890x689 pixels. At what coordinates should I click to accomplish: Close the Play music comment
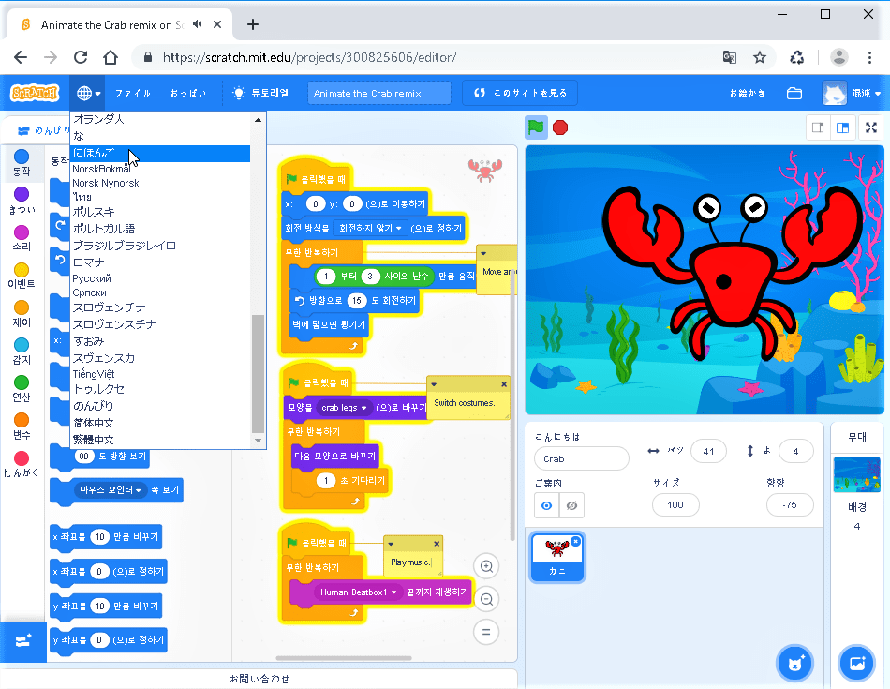click(437, 544)
